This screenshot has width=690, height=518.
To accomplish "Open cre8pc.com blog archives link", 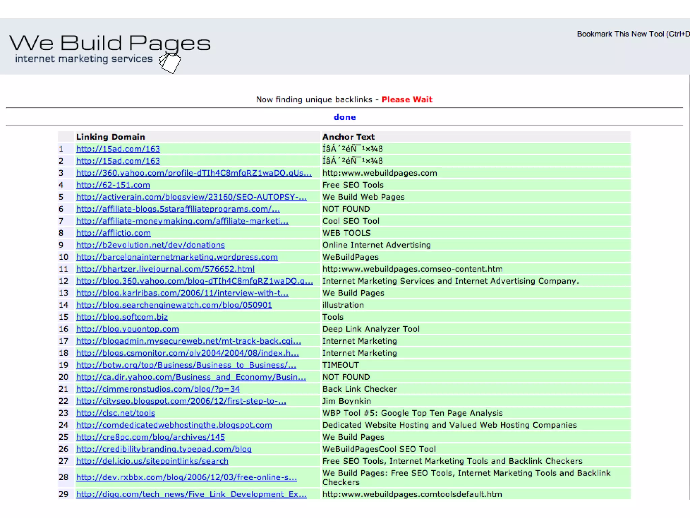I will (x=150, y=437).
